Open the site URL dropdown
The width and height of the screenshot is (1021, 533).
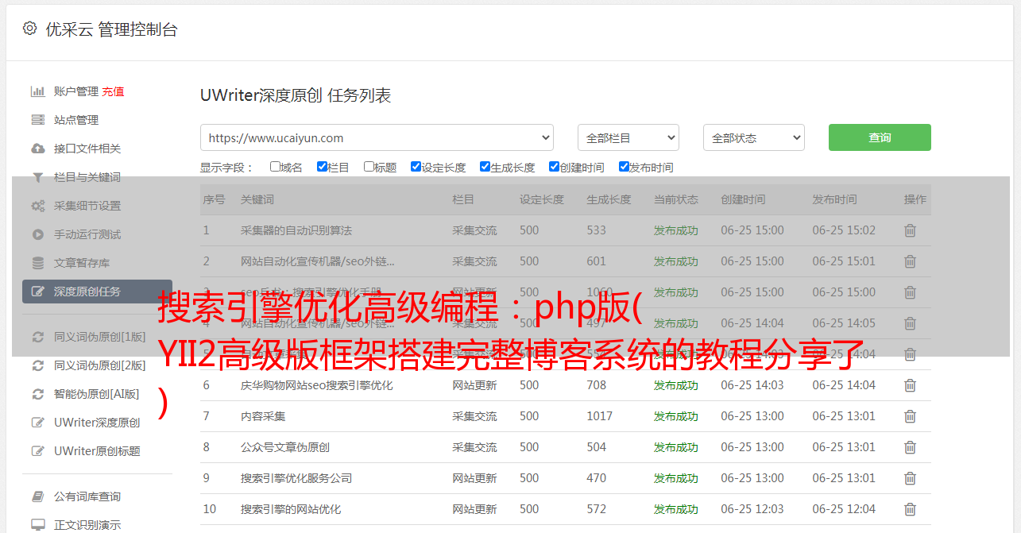coord(377,137)
